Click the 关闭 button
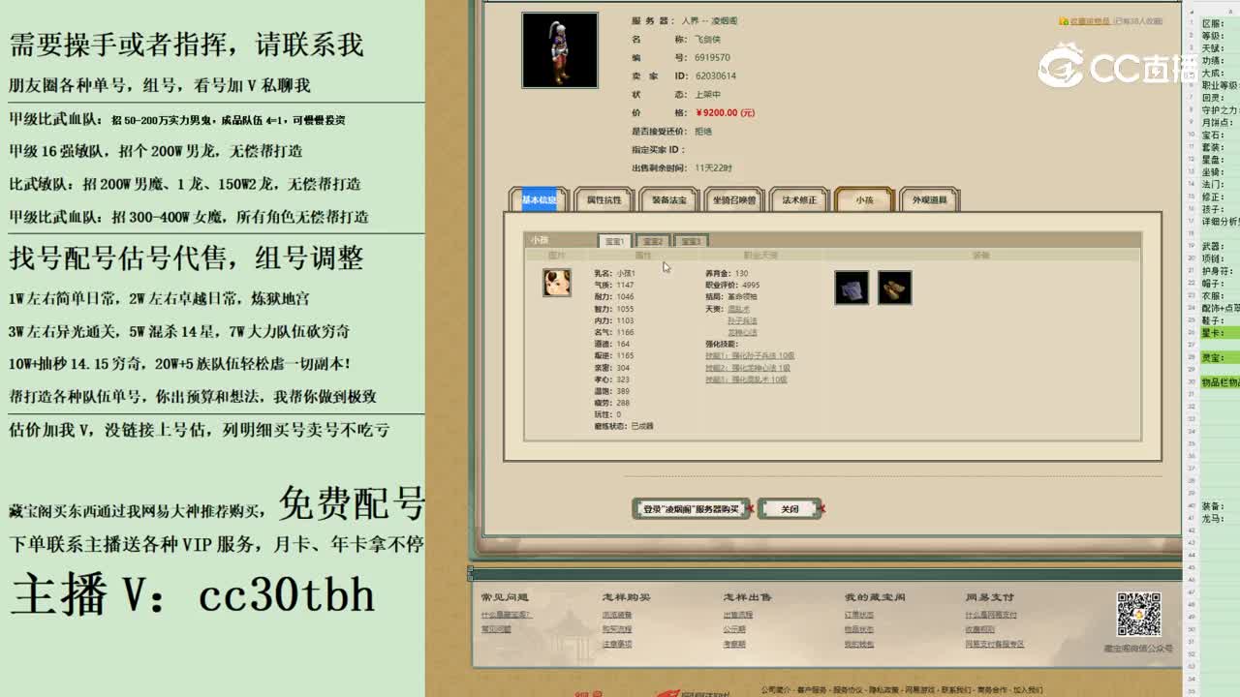This screenshot has height=697, width=1240. pyautogui.click(x=790, y=509)
